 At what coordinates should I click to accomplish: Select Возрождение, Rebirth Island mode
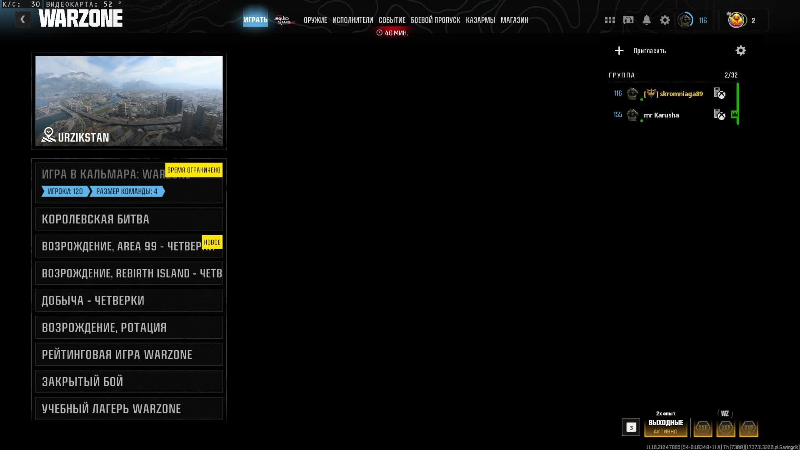click(129, 273)
